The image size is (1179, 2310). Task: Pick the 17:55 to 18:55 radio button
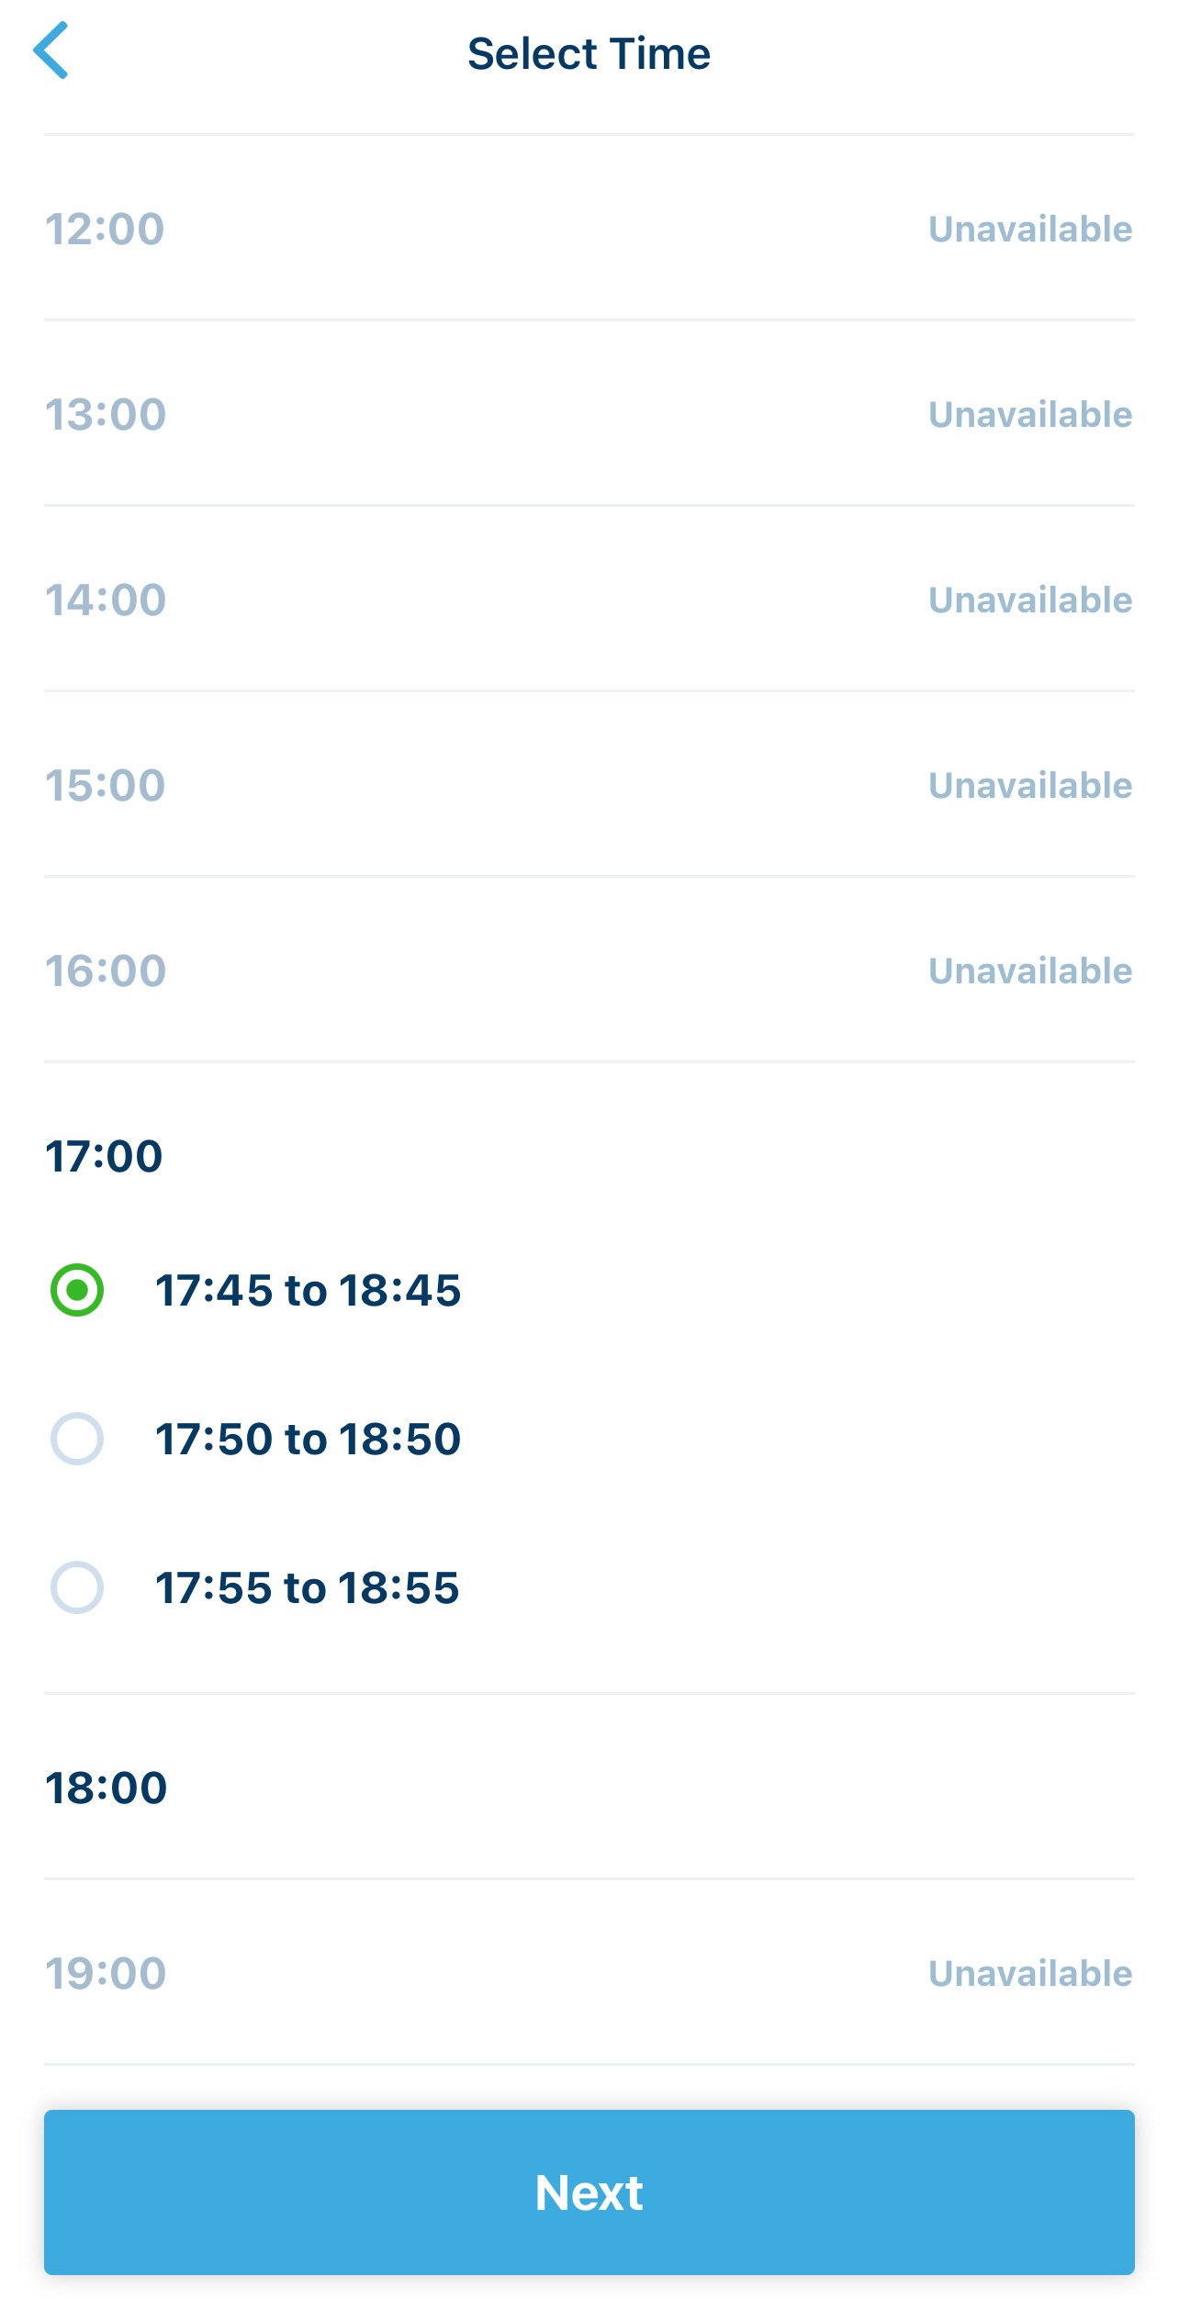pyautogui.click(x=77, y=1587)
